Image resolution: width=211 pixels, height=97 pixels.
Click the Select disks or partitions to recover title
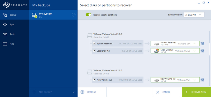point(106,5)
